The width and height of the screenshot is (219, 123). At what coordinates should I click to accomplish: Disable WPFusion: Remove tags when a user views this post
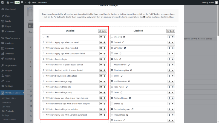click(x=105, y=104)
